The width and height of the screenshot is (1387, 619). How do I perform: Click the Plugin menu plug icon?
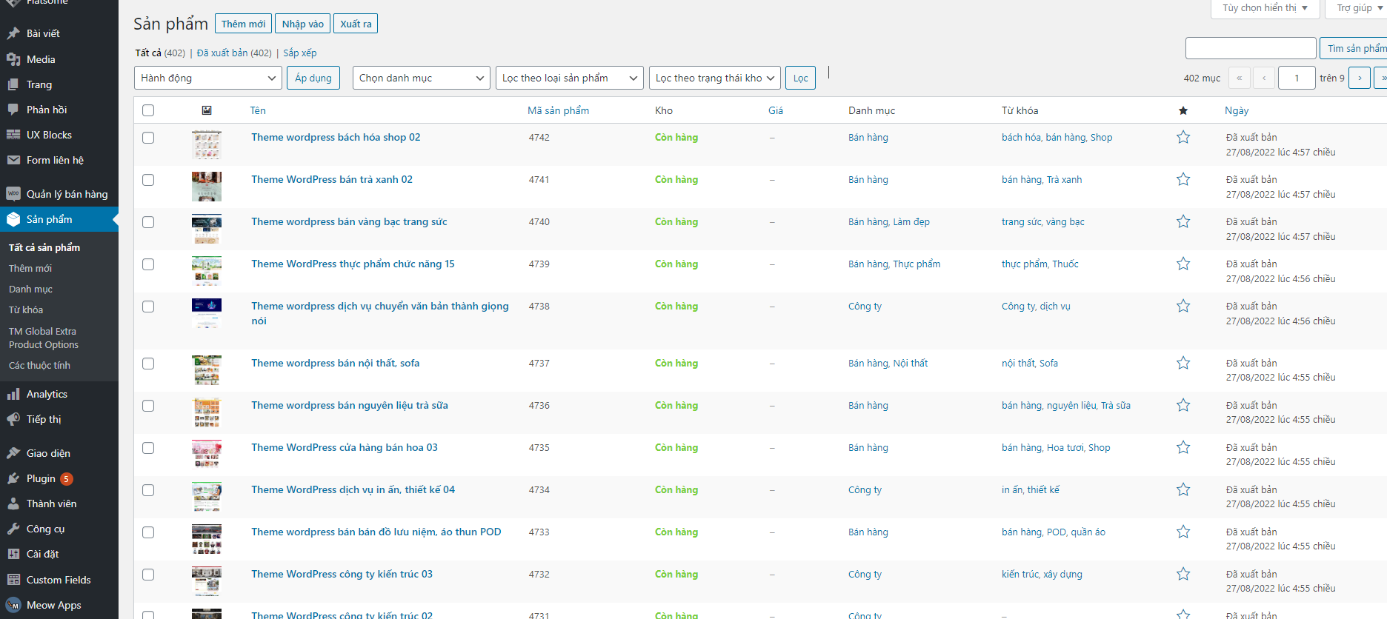[13, 478]
